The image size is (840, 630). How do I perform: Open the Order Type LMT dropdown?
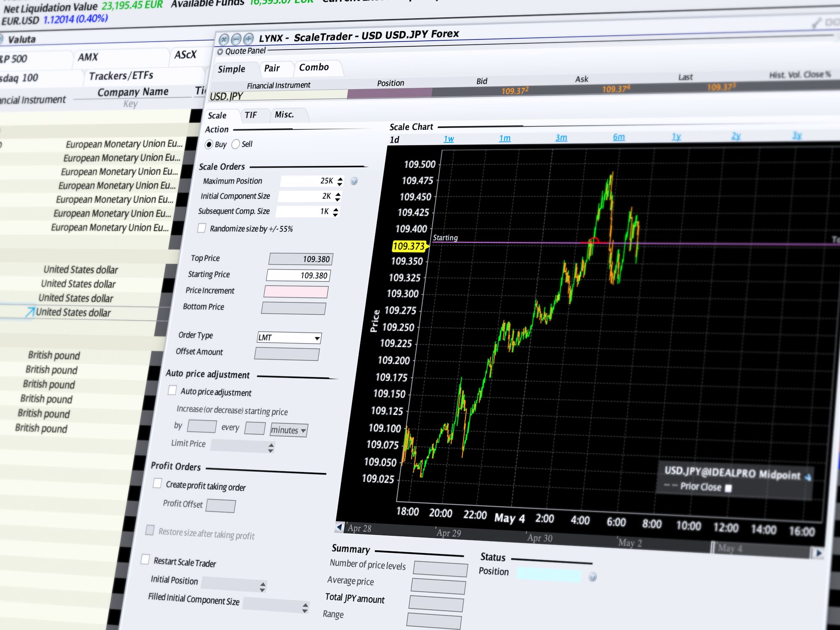click(289, 338)
